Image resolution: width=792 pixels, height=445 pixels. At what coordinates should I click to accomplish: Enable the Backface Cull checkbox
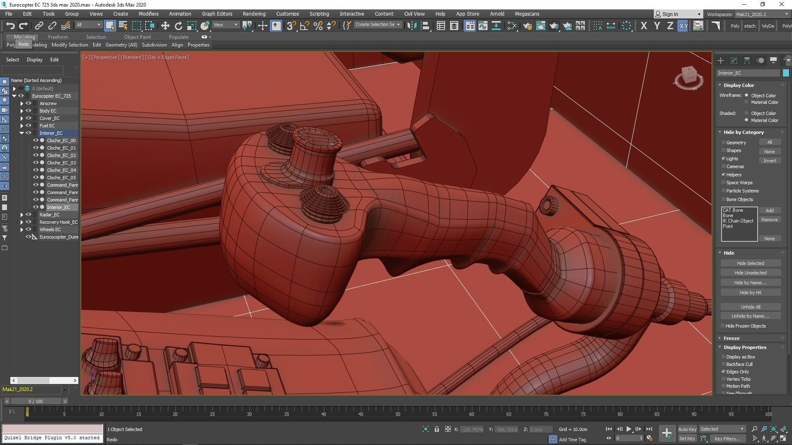tap(724, 364)
